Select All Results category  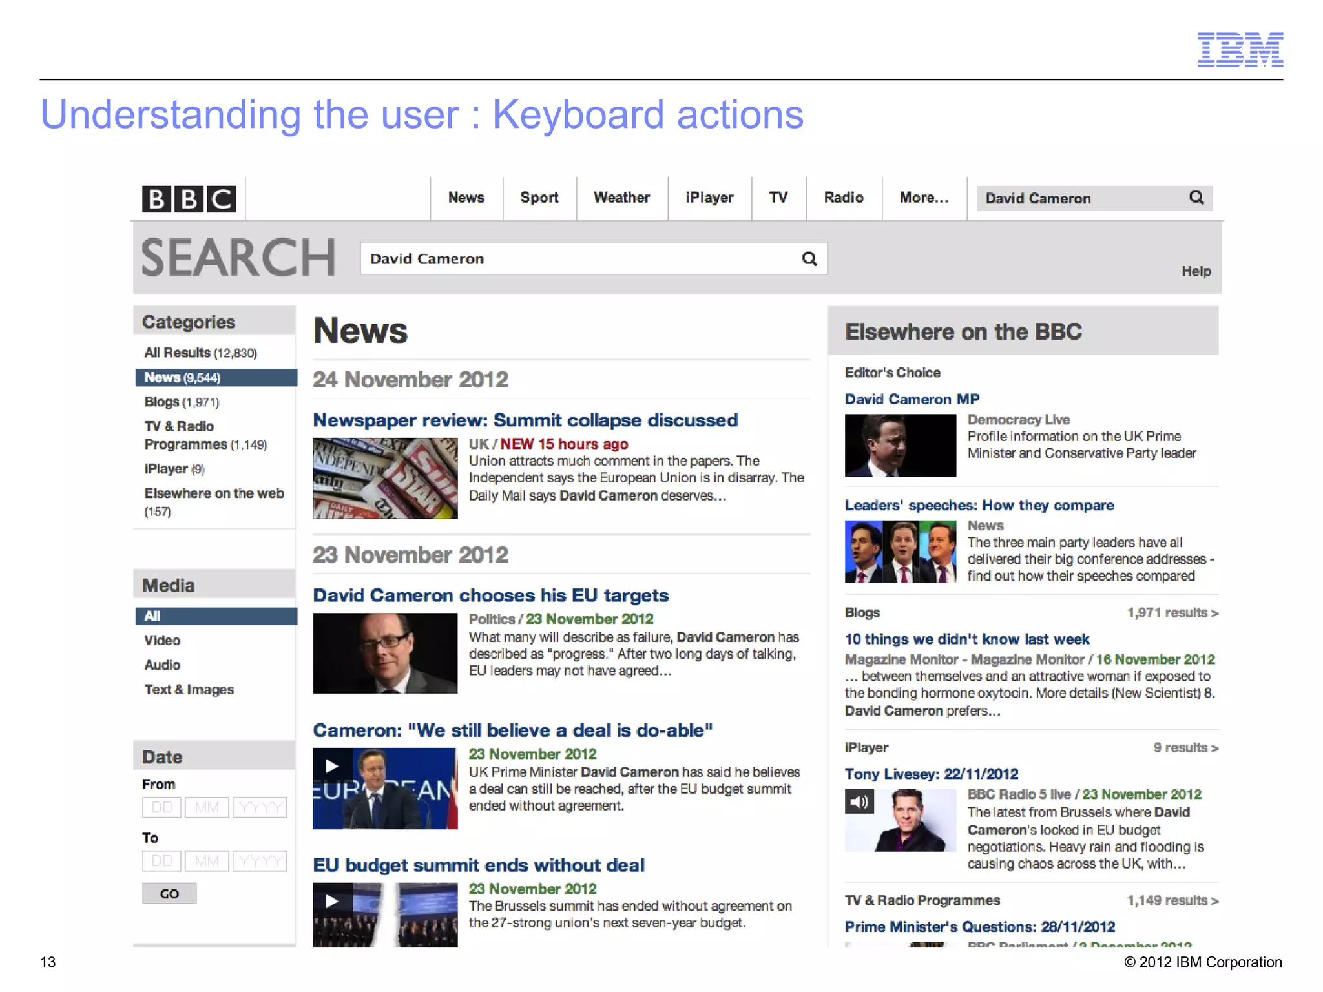point(200,353)
